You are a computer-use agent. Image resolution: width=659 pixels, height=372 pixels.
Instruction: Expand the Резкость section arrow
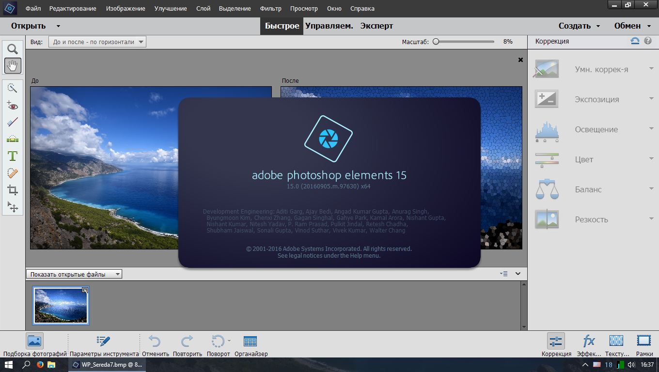click(651, 219)
